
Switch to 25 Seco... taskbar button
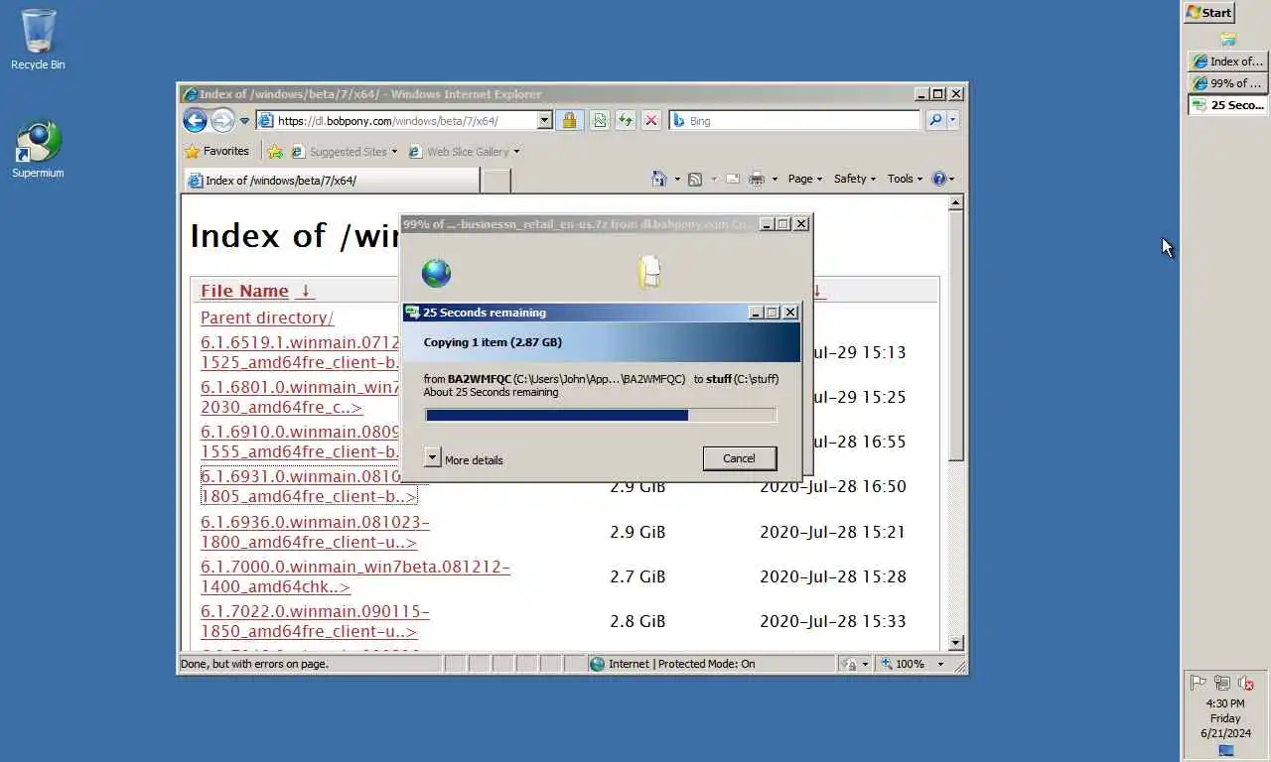click(1227, 105)
